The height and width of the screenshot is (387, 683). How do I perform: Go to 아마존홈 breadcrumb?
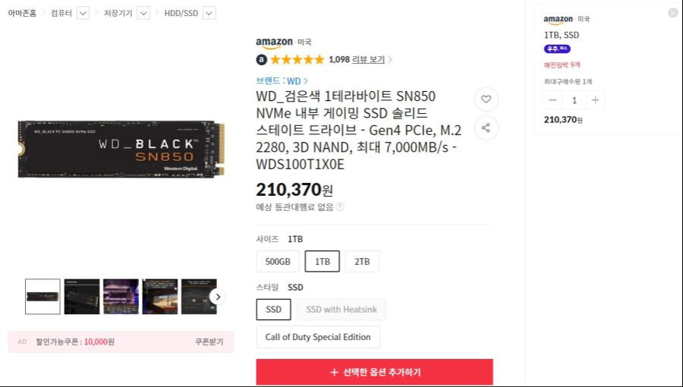(22, 13)
